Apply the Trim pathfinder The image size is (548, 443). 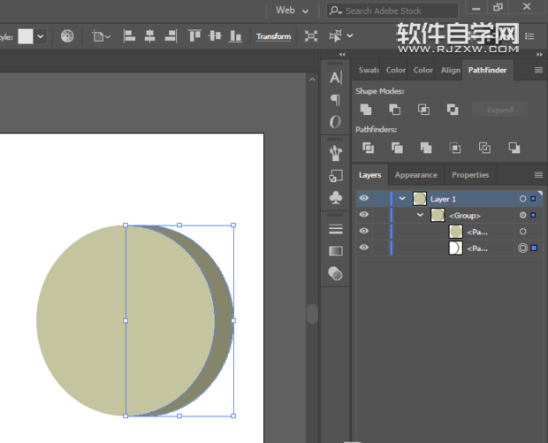coord(396,148)
